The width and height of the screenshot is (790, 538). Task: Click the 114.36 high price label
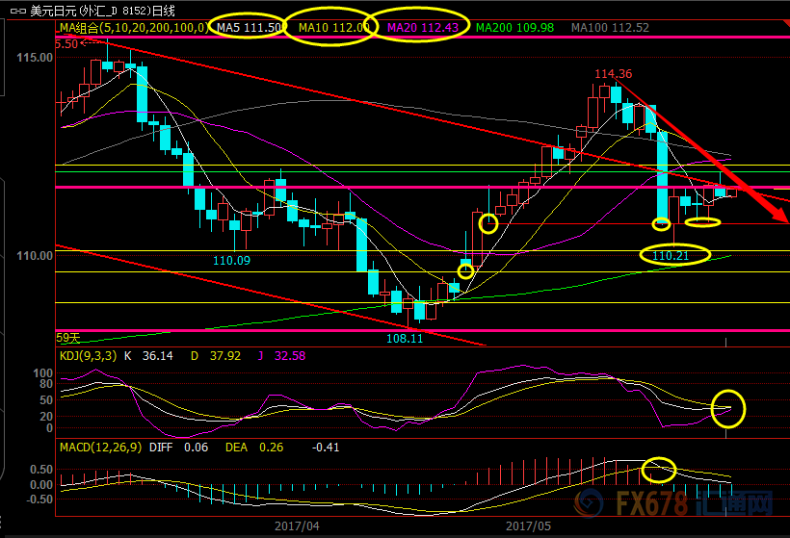tap(613, 74)
